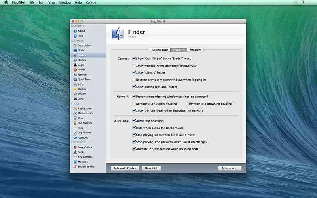Viewport: 317px width, 198px height.
Task: Open the Files icon under Tools
Action: (75, 128)
